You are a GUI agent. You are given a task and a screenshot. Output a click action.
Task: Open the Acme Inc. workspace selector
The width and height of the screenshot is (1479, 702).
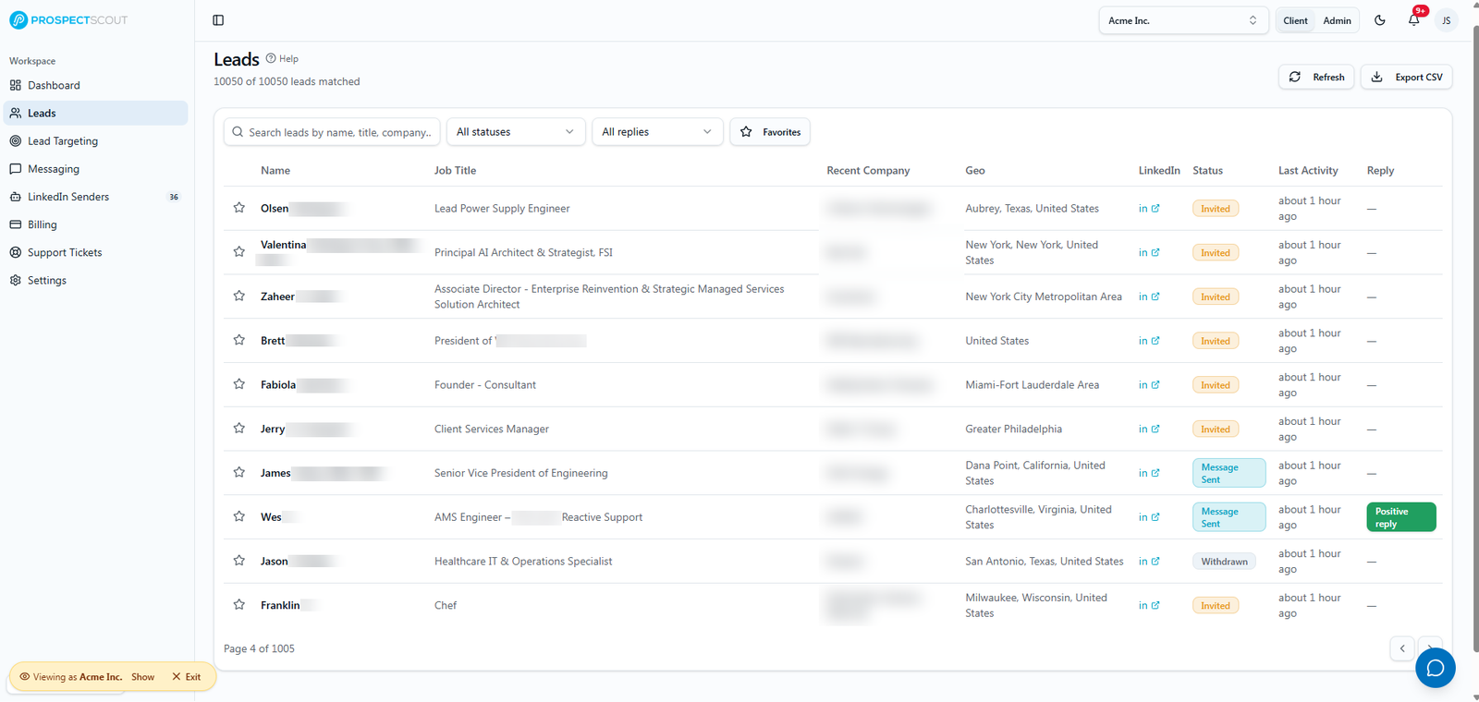[1183, 20]
